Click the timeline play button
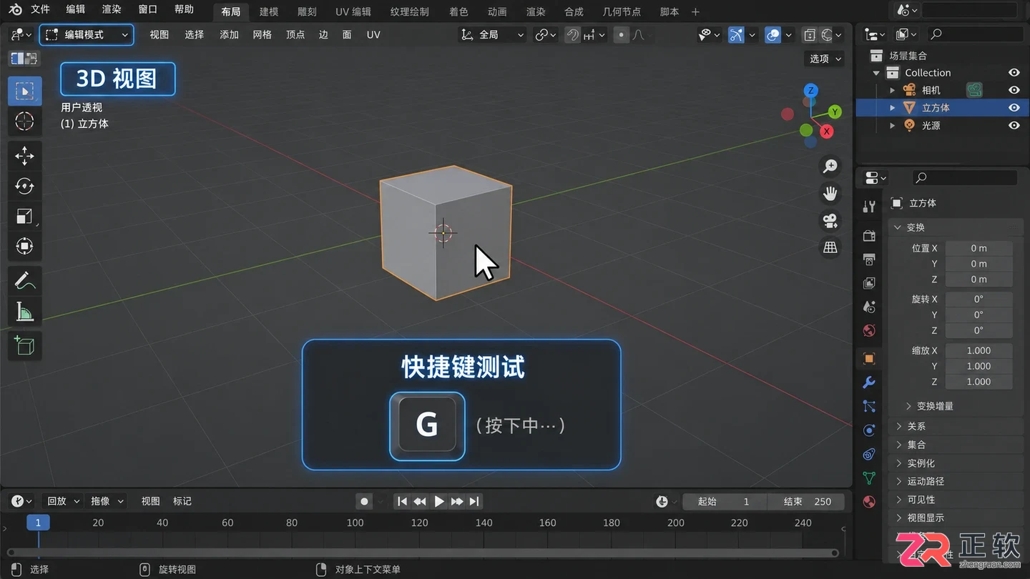This screenshot has height=579, width=1030. point(439,502)
